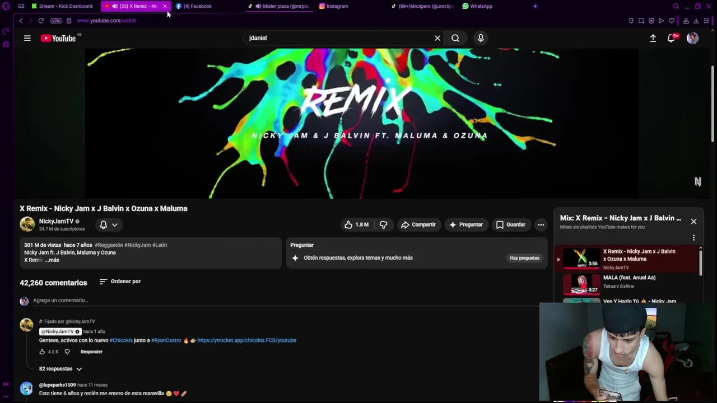The image size is (717, 403).
Task: Run the search with the magnifier button
Action: (x=455, y=38)
